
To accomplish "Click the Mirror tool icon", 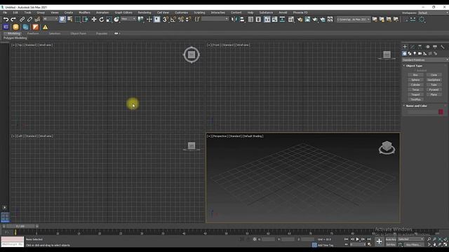I will 234,20.
